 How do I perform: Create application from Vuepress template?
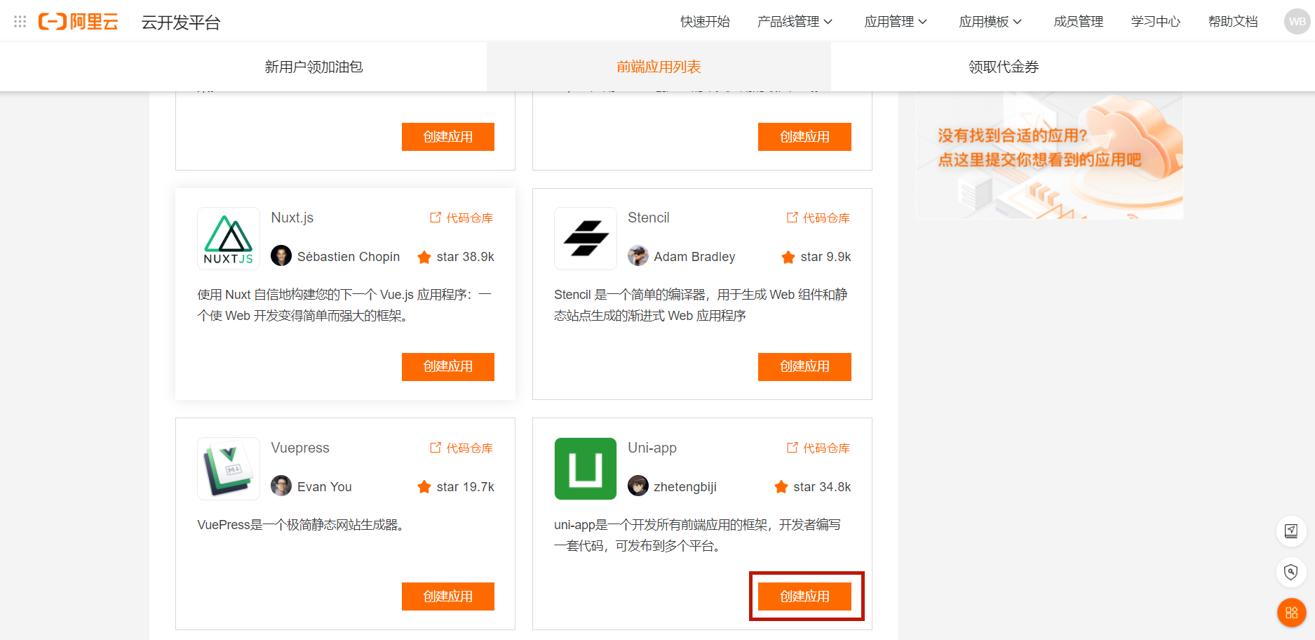click(448, 596)
